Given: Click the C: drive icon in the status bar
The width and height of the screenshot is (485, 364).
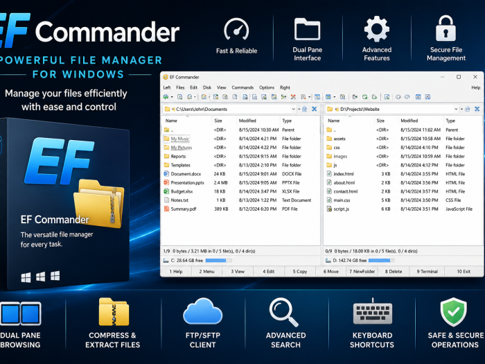Looking at the screenshot, I should click(x=166, y=261).
